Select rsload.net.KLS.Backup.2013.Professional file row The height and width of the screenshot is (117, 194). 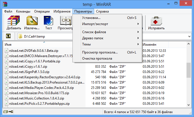click(x=47, y=82)
